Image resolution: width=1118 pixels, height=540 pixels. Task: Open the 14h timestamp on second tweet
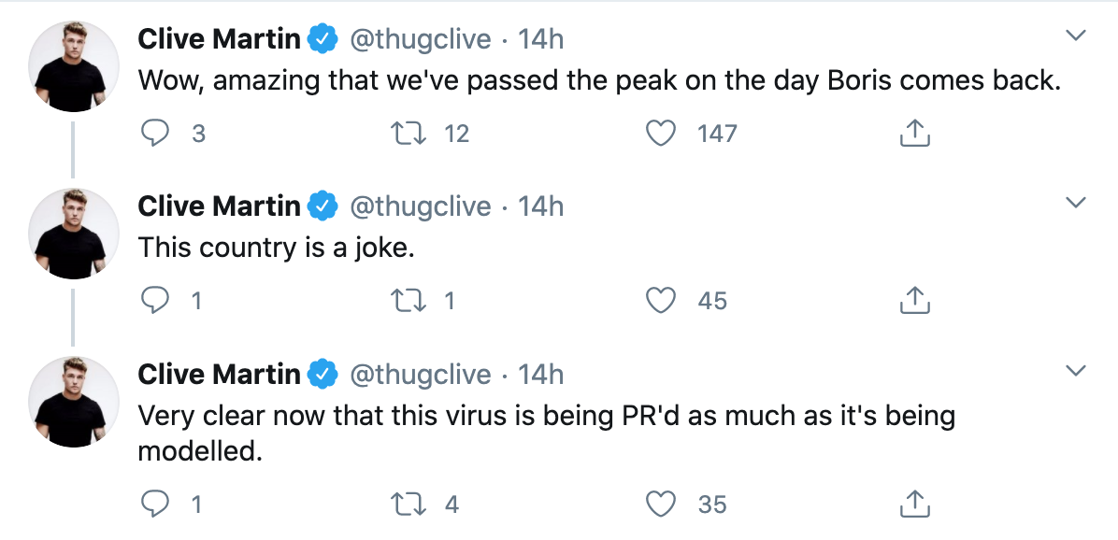[x=540, y=206]
